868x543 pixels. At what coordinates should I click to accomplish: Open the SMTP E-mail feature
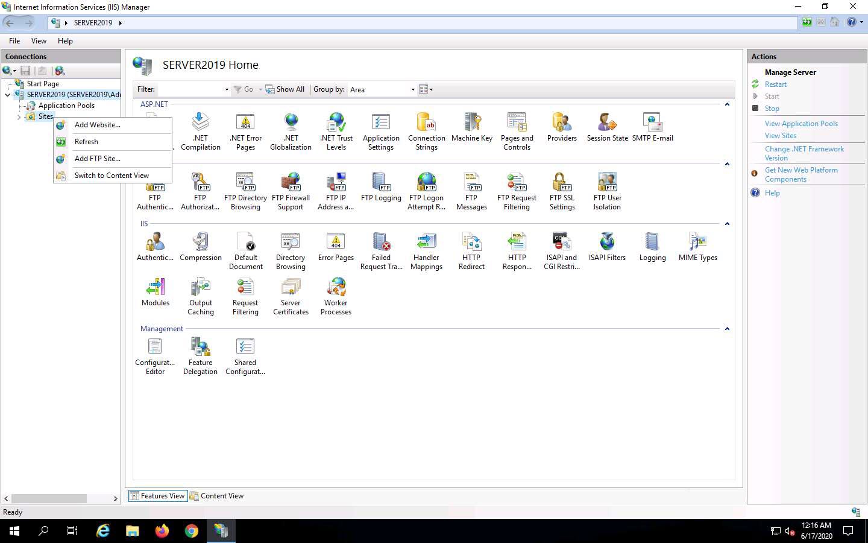coord(653,127)
